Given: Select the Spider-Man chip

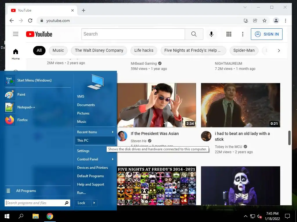Looking at the screenshot, I should pos(244,50).
